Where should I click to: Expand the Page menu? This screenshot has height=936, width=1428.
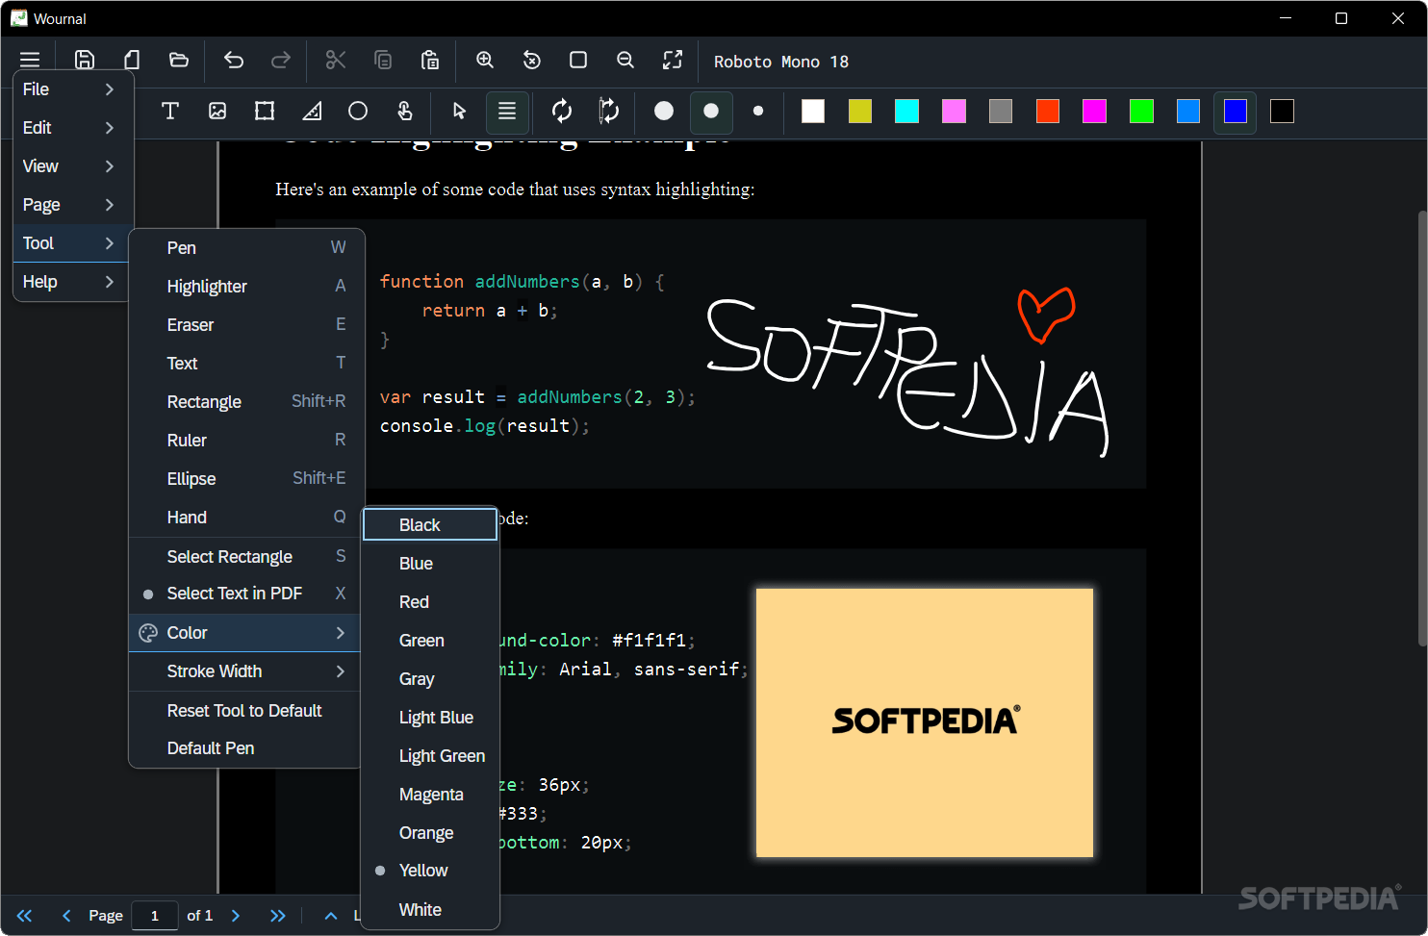coord(70,204)
